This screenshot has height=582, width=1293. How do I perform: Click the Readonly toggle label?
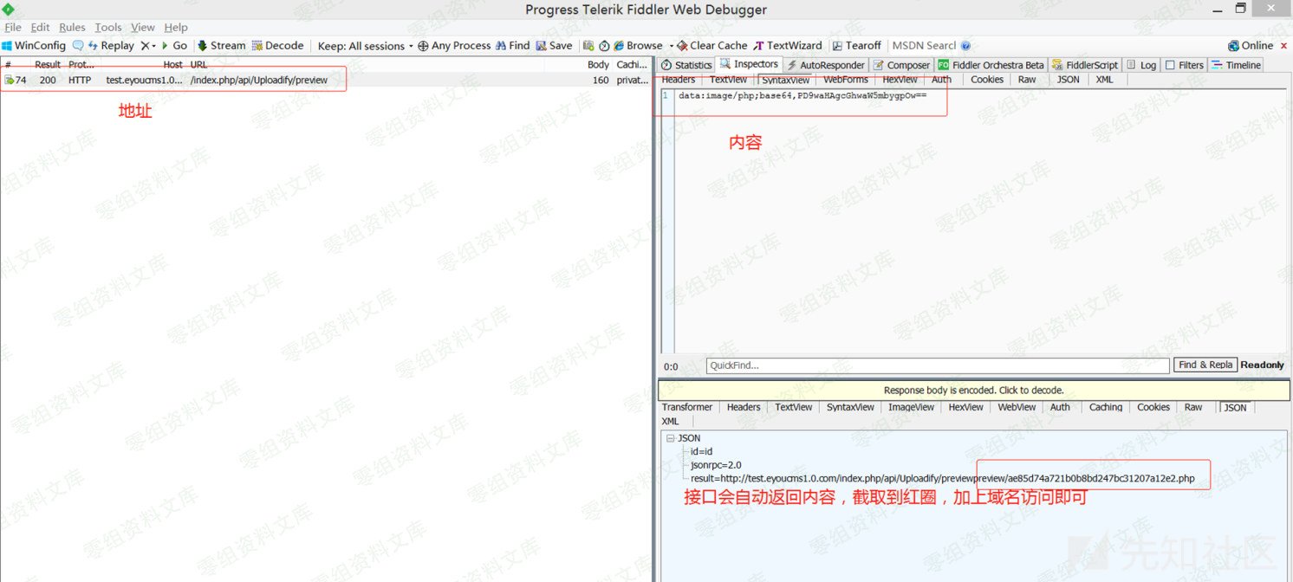[1262, 365]
